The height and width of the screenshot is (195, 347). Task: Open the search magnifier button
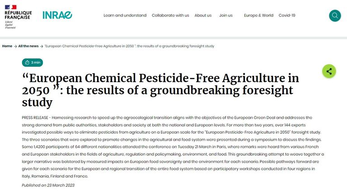click(x=335, y=15)
